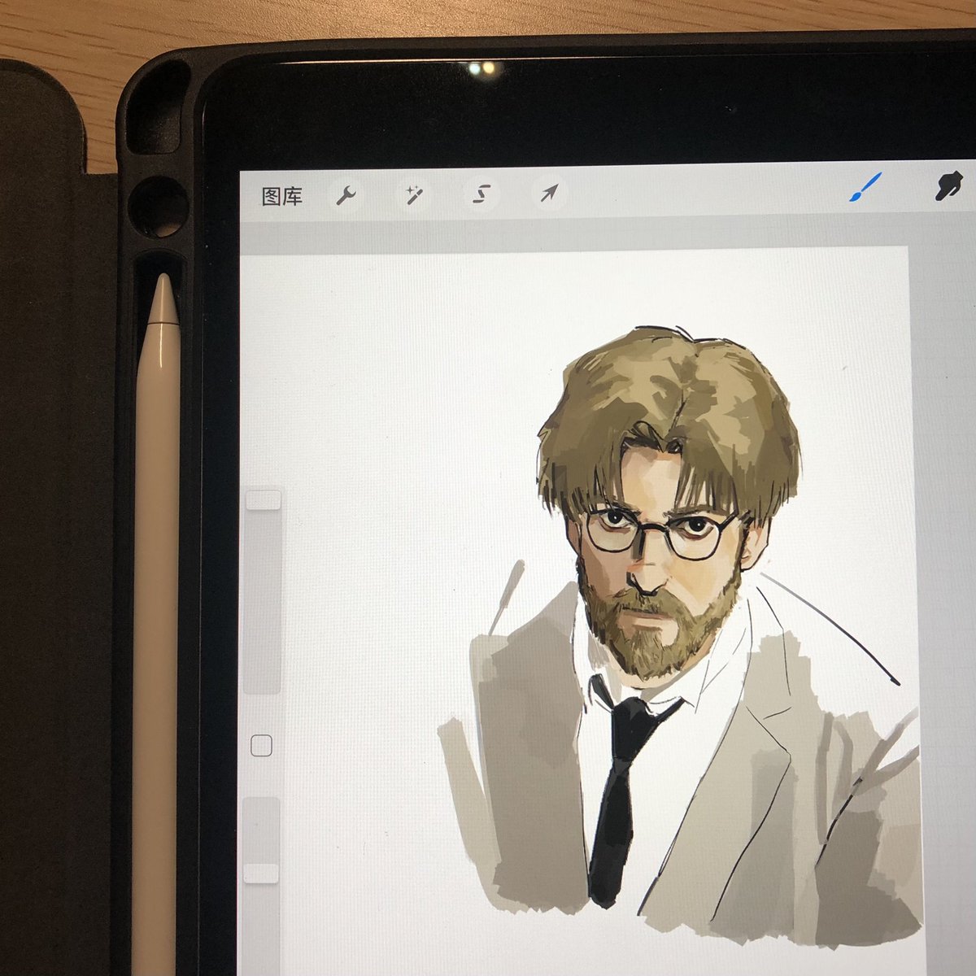The image size is (976, 976).
Task: Adjust the brush size slider handle
Action: [x=264, y=499]
